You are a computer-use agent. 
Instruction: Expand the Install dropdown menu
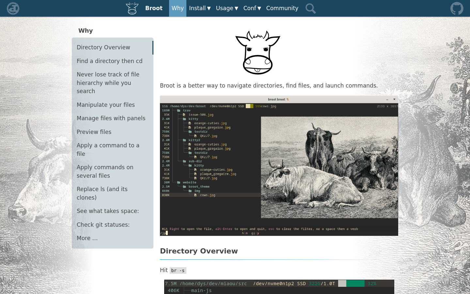pyautogui.click(x=200, y=8)
